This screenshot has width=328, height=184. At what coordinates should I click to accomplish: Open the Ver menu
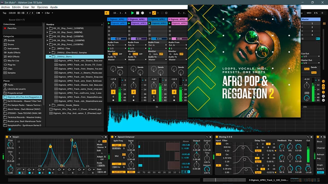(x=33, y=7)
